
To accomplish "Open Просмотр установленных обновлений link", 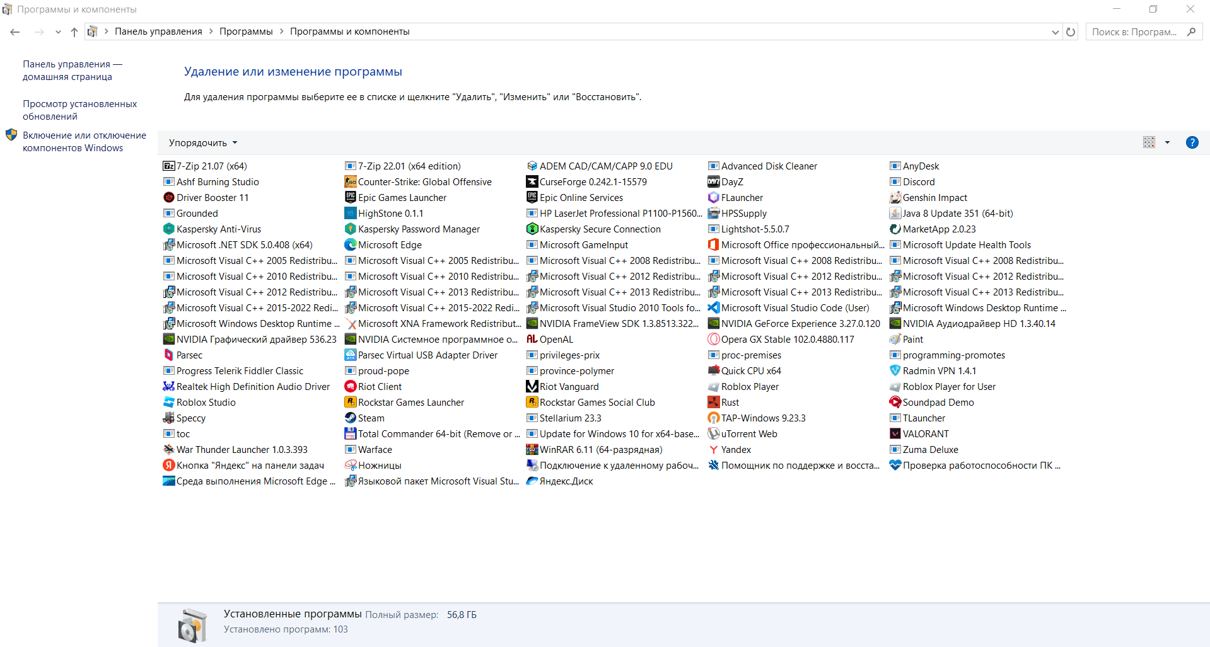I will click(x=80, y=110).
